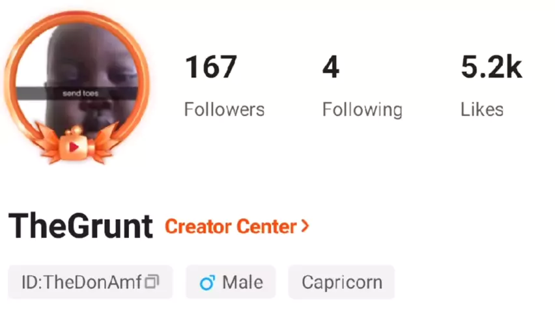Tap the Male text label

coord(243,282)
